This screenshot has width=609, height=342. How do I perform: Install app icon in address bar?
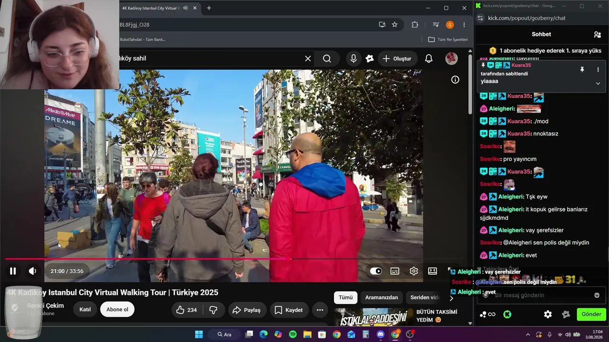coord(382,25)
